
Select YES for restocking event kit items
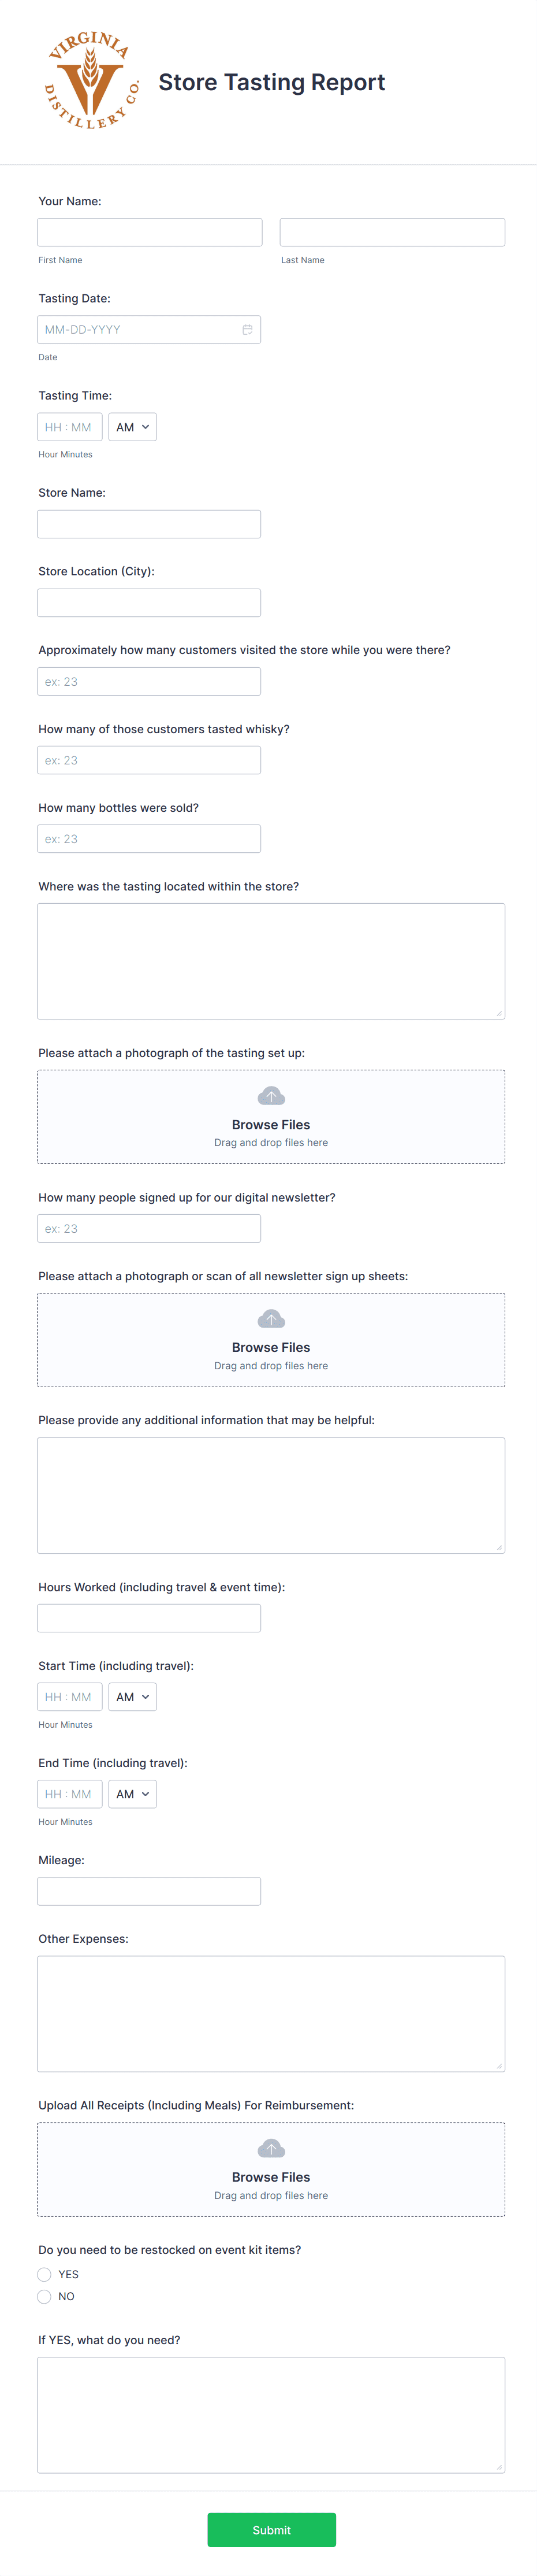(44, 2274)
